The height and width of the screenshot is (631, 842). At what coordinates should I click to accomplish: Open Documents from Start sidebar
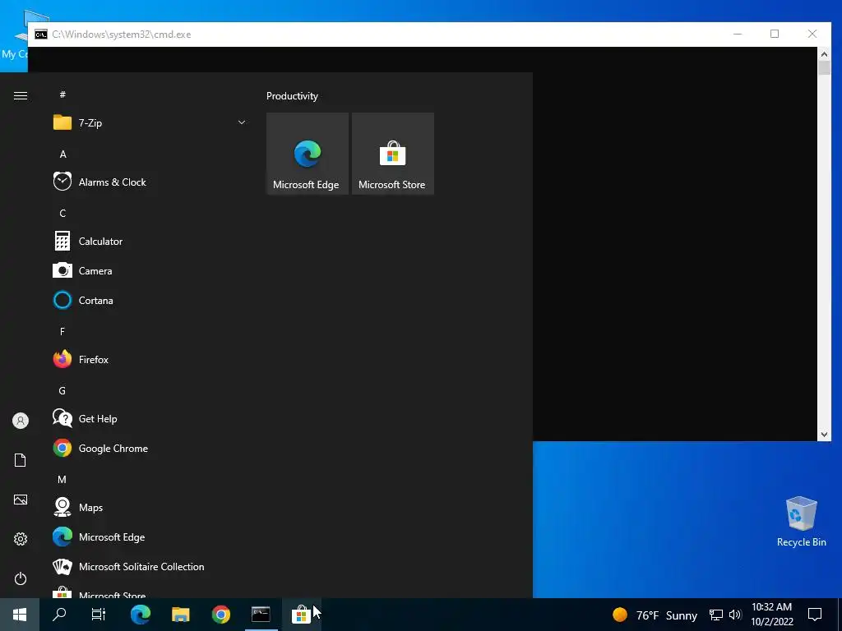pyautogui.click(x=21, y=460)
